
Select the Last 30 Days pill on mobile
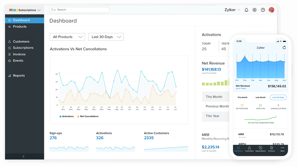(x=278, y=97)
